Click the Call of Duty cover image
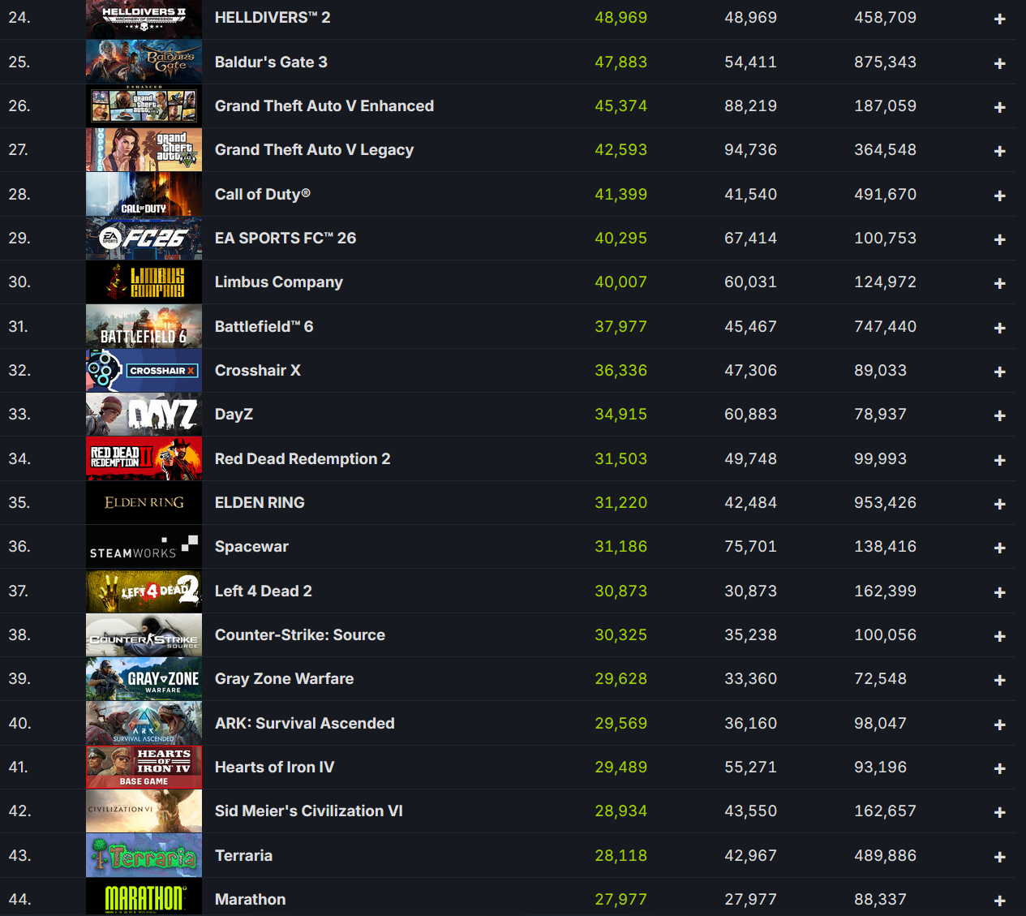This screenshot has height=916, width=1026. click(x=144, y=194)
